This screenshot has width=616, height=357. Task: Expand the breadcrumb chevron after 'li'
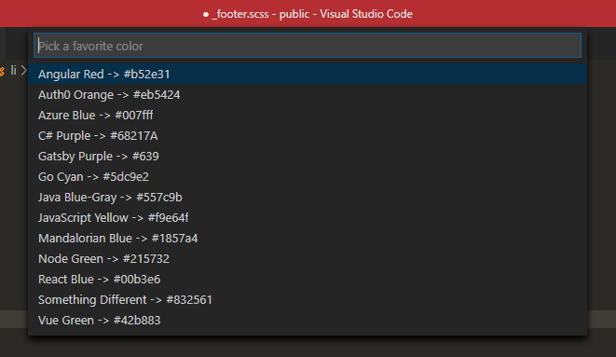tap(23, 71)
